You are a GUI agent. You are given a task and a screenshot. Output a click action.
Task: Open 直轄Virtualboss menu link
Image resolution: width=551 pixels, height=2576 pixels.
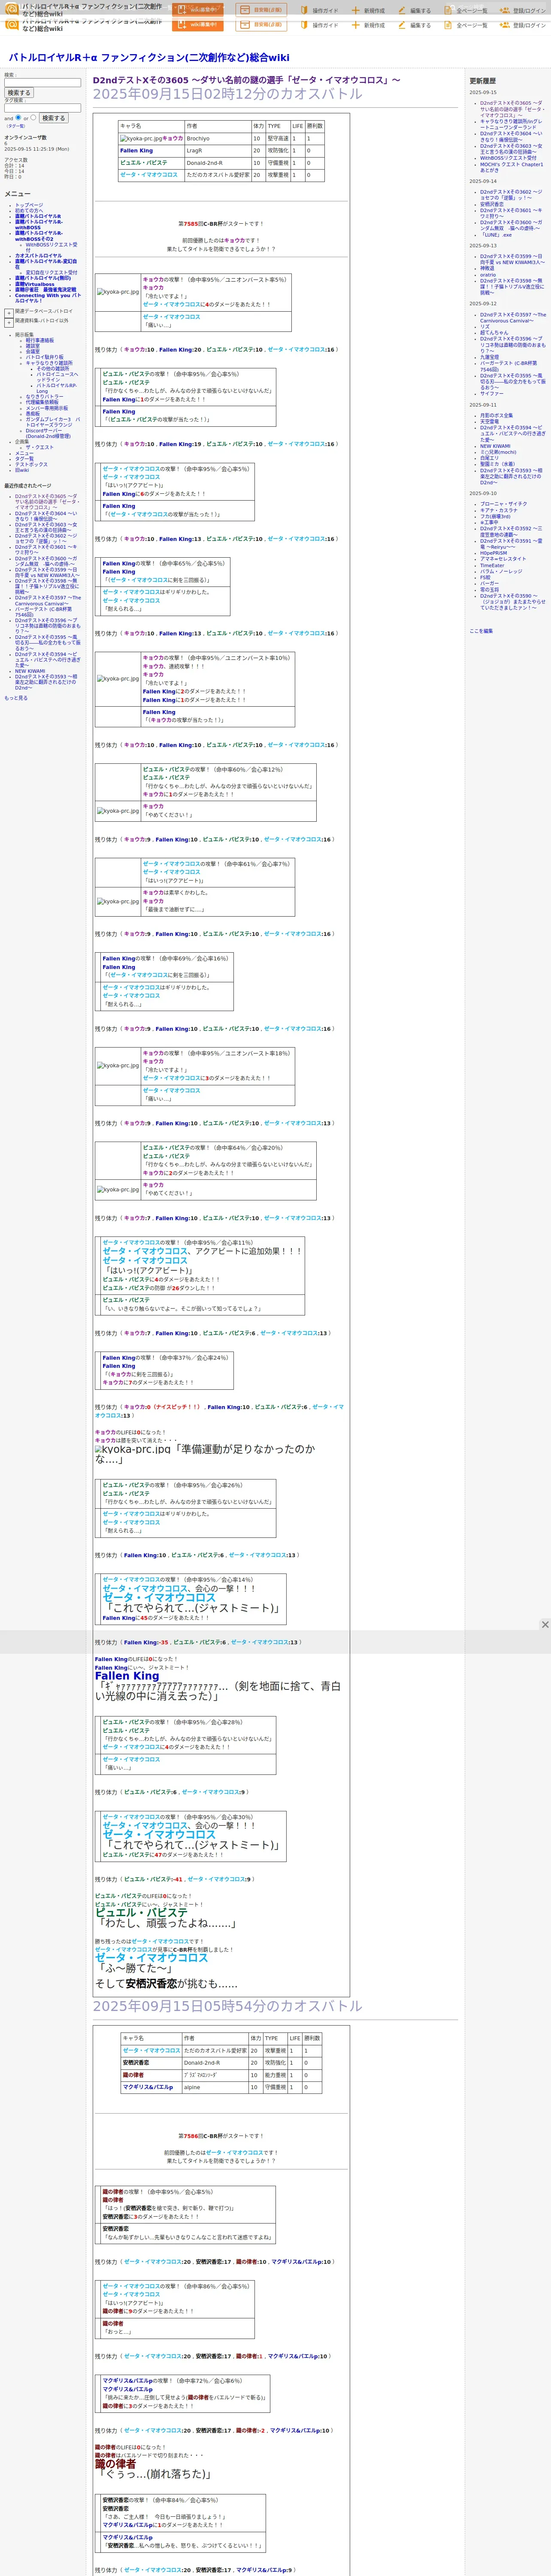pos(35,284)
